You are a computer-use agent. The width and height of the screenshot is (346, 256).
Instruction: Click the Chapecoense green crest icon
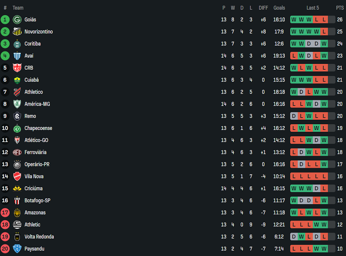pos(17,128)
